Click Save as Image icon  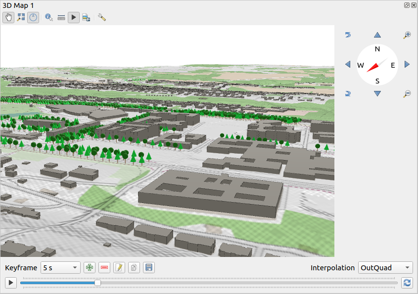86,17
